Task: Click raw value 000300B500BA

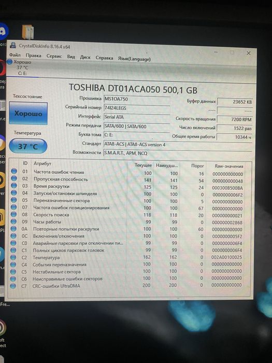Action: tap(227, 188)
